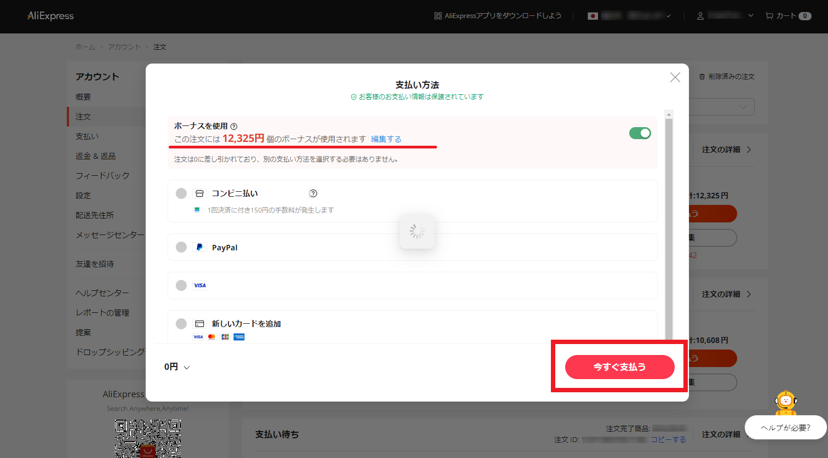This screenshot has height=458, width=828.
Task: Select the コンビニ払い payment radio button
Action: point(181,193)
